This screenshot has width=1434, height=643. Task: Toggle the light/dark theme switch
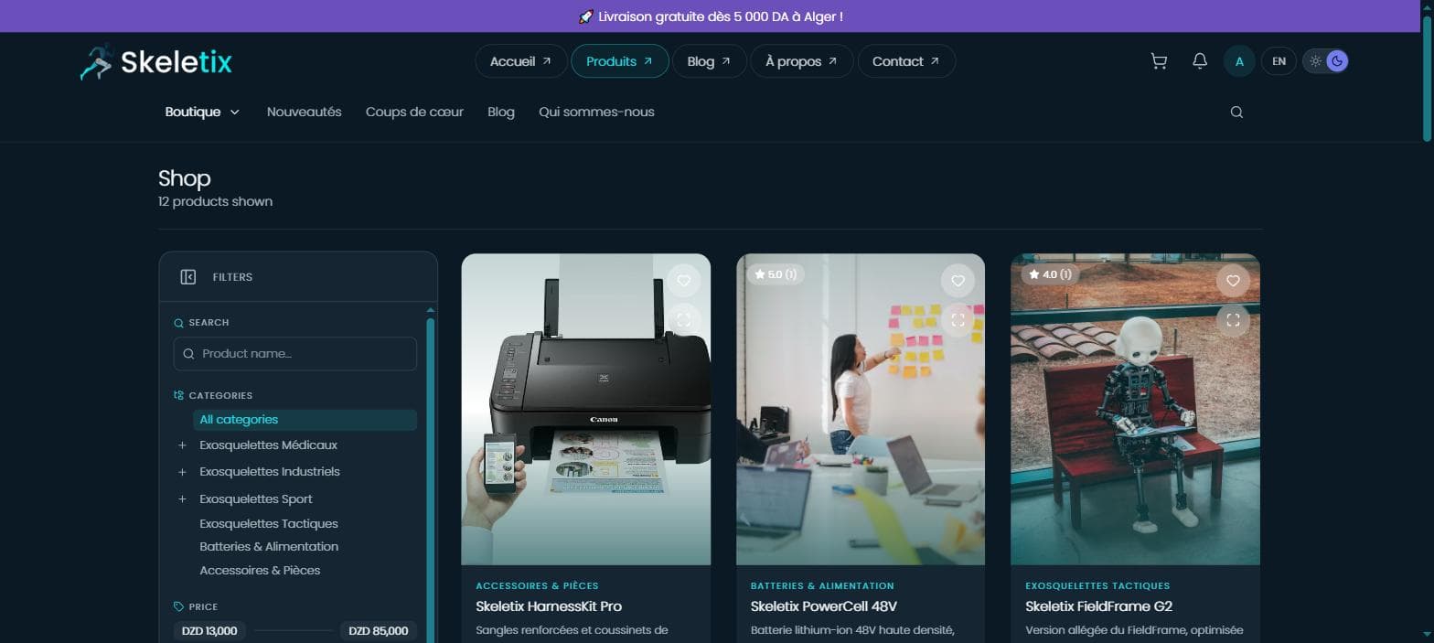click(x=1325, y=61)
